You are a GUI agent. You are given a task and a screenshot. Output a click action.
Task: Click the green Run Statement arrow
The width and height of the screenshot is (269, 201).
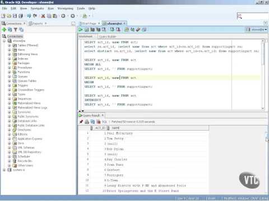pyautogui.click(x=81, y=30)
